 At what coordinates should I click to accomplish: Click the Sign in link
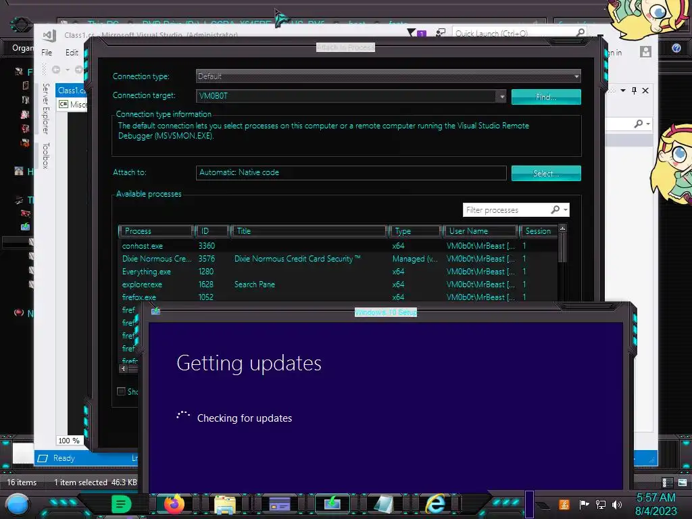click(x=614, y=53)
